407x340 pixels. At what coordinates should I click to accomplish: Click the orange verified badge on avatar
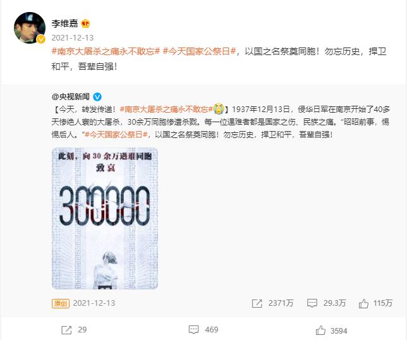click(40, 39)
